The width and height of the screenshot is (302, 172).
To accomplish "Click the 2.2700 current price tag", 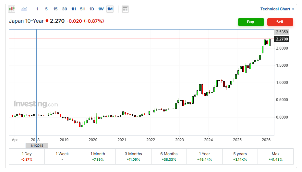I will point(282,39).
